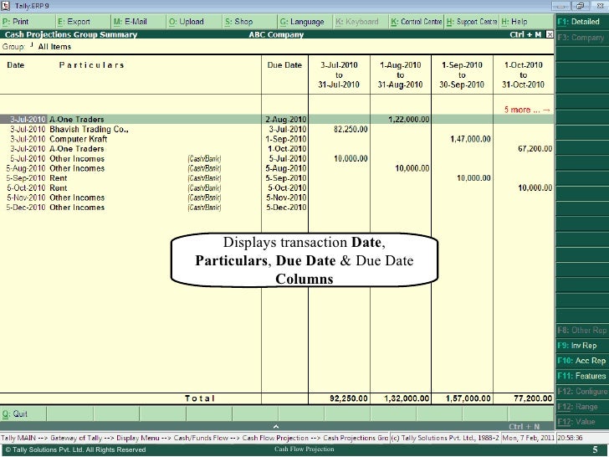
Task: Click the August total 1,32,000.00
Action: pyautogui.click(x=407, y=398)
